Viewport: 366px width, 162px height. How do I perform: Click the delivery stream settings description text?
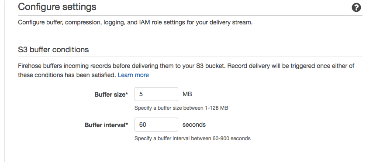point(135,23)
